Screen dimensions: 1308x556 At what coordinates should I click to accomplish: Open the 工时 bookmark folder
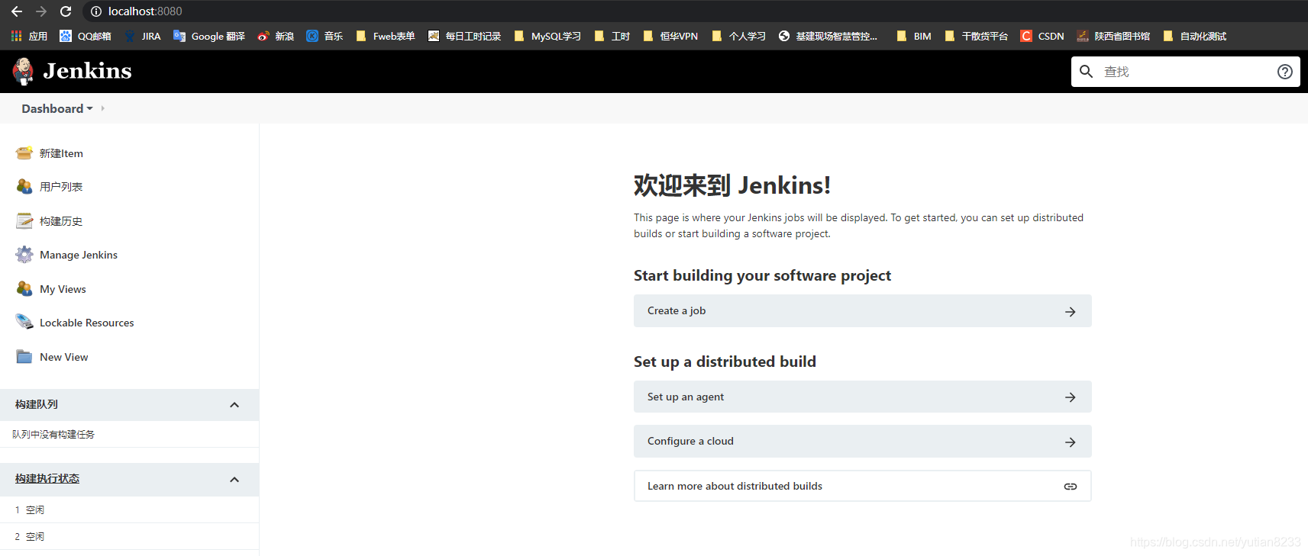tap(612, 36)
